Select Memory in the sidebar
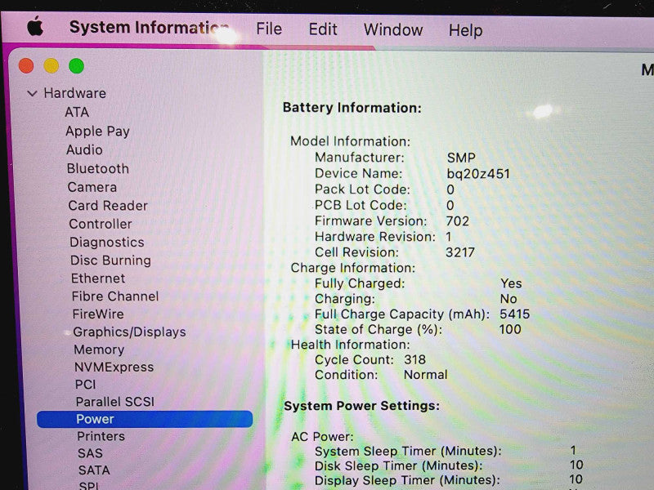The width and height of the screenshot is (654, 490). 99,350
